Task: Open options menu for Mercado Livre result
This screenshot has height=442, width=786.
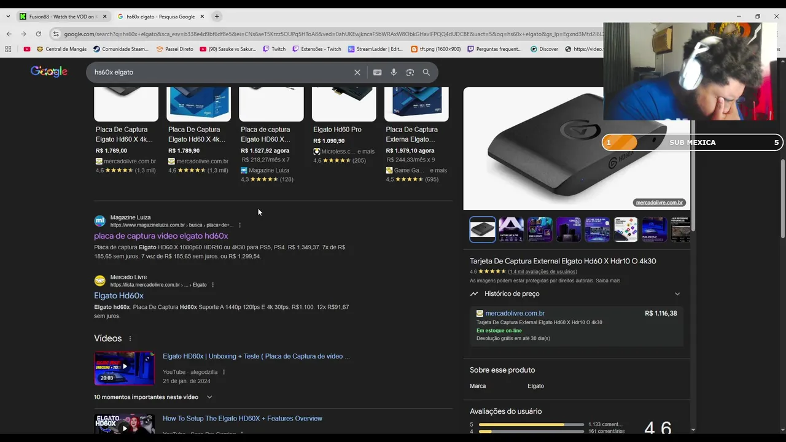Action: pos(213,285)
